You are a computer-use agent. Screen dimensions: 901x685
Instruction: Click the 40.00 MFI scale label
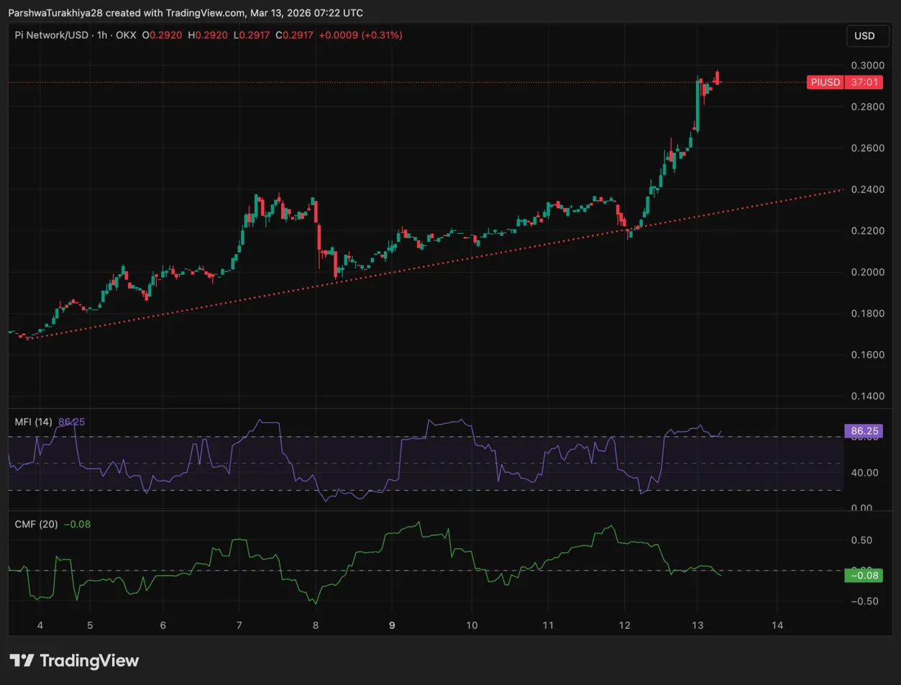(865, 473)
